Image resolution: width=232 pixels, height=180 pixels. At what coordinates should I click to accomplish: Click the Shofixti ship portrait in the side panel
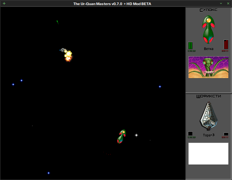pos(209,116)
